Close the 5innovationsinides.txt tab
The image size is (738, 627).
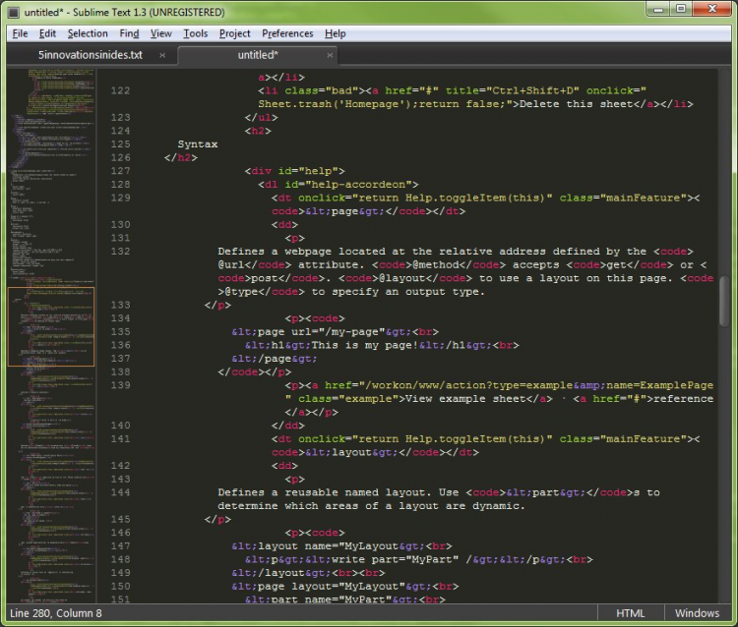tap(163, 55)
